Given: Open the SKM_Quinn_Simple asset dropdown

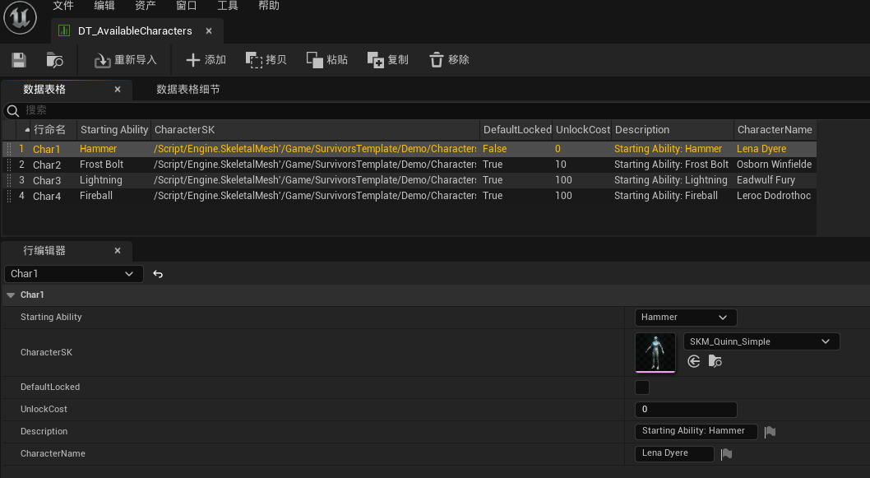Looking at the screenshot, I should tap(761, 341).
